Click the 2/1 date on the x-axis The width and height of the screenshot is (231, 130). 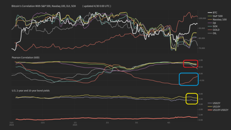click(107, 123)
